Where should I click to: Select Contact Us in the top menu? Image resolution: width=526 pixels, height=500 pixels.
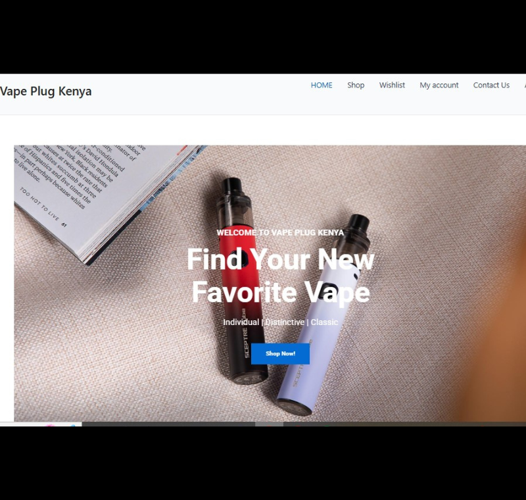pos(491,86)
